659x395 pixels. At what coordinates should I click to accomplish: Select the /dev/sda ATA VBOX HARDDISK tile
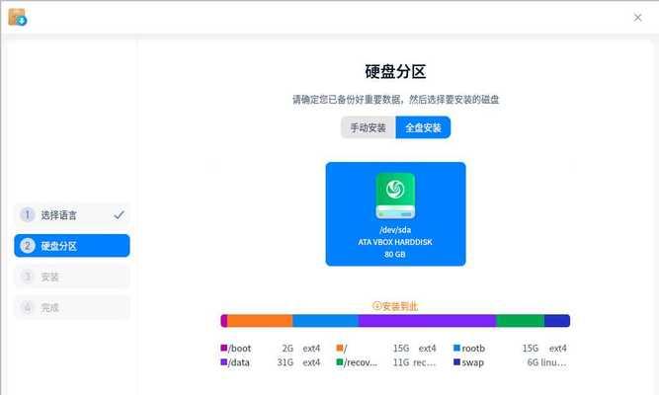point(395,214)
